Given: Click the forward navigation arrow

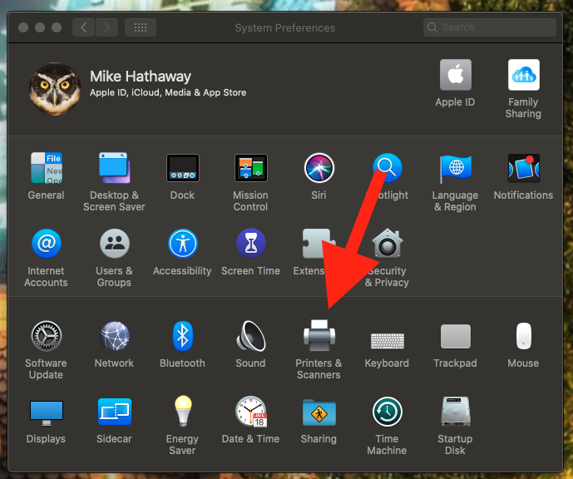Looking at the screenshot, I should click(106, 27).
